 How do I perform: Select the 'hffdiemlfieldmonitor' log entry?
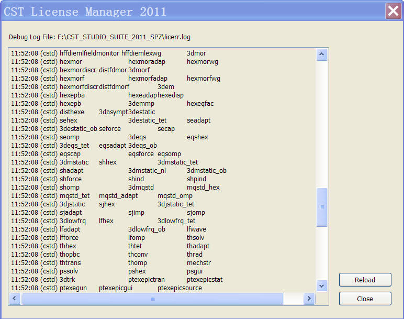coord(89,53)
